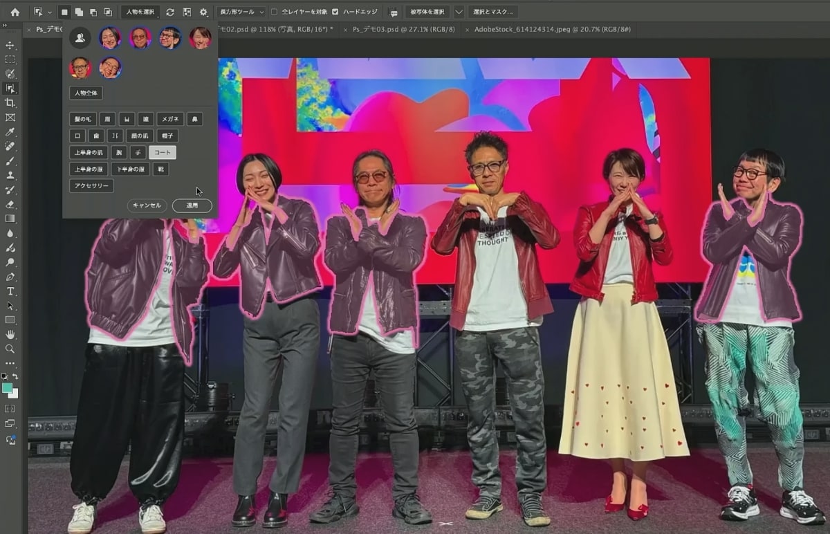Click the refresh icon in options bar
830x534 pixels.
tap(169, 12)
